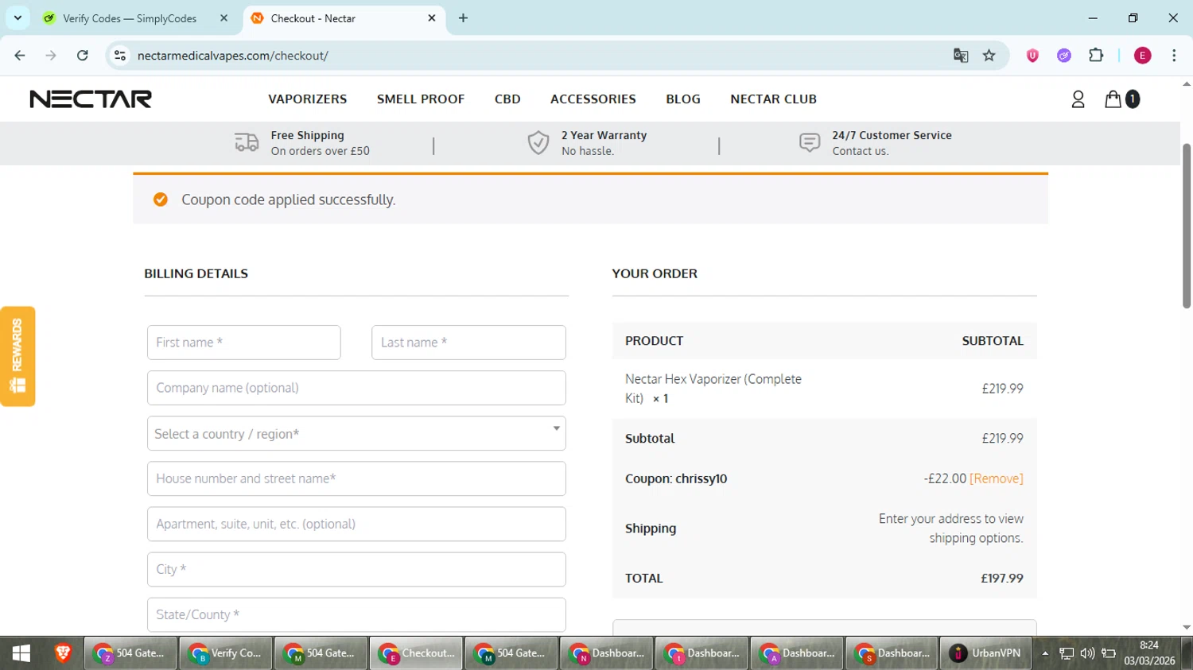Focus the First name field
The width and height of the screenshot is (1193, 670).
pos(244,343)
